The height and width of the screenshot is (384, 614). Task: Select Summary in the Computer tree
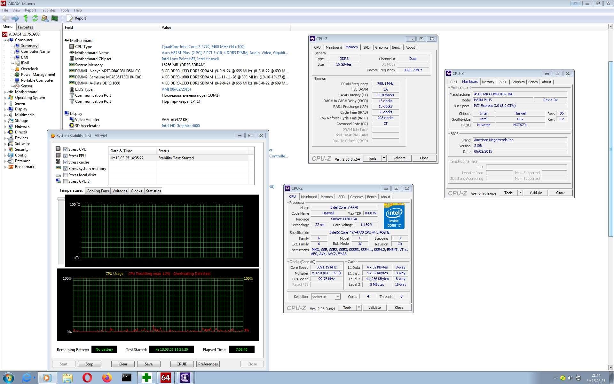[x=29, y=46]
